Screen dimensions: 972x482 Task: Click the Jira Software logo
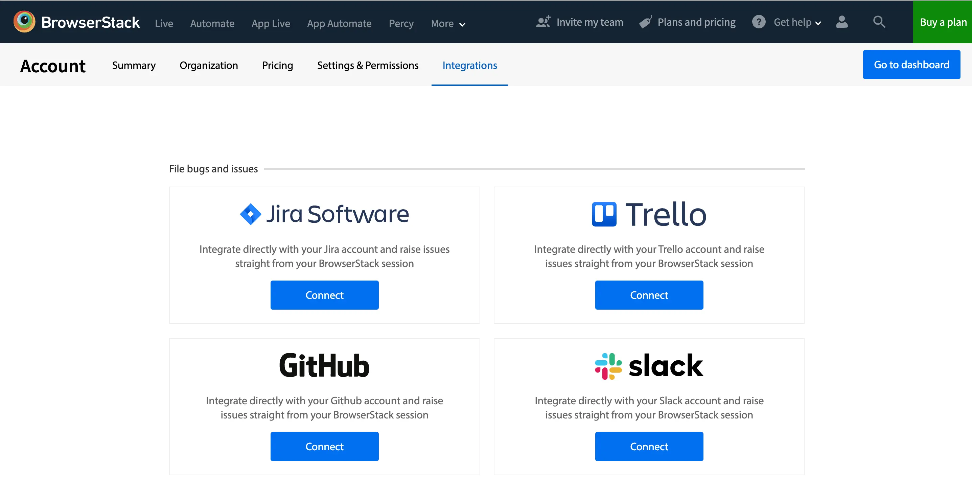(324, 214)
